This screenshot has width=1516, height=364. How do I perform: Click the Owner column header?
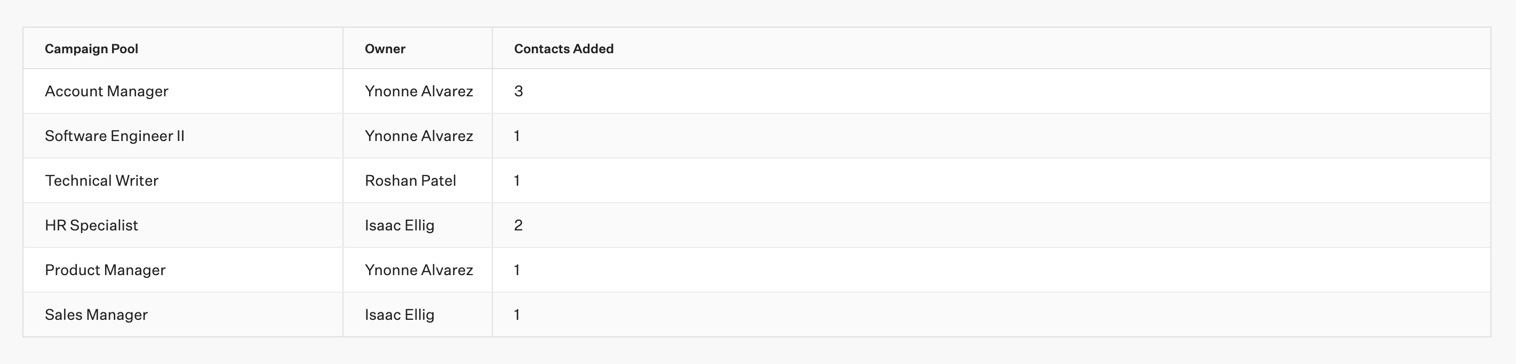[x=385, y=49]
